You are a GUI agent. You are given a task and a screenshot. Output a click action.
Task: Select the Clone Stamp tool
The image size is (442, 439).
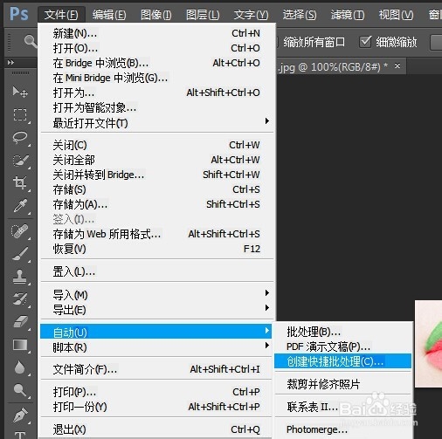click(20, 277)
